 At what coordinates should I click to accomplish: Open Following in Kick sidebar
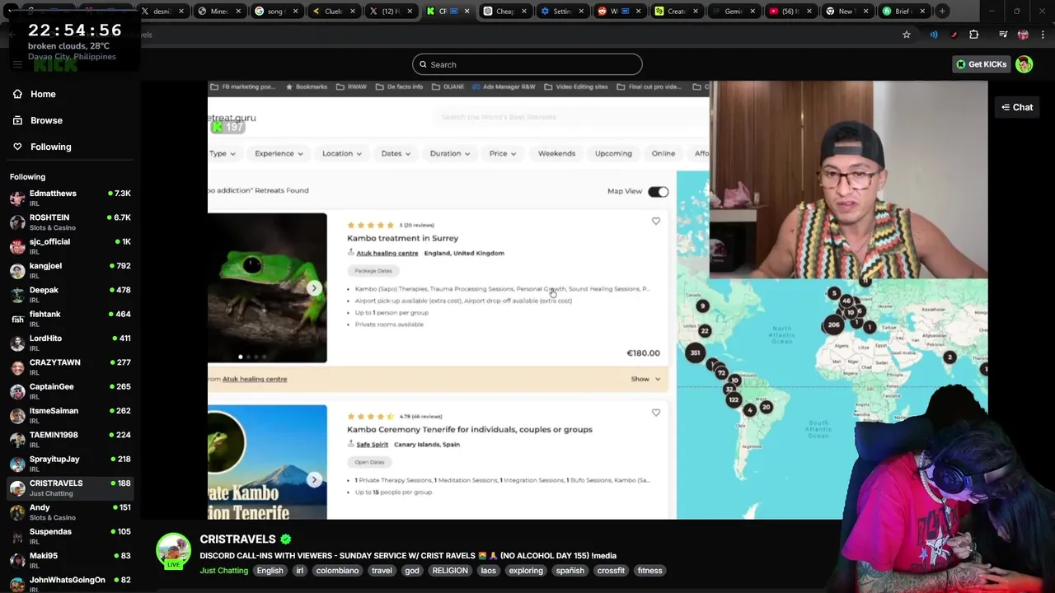pyautogui.click(x=42, y=147)
